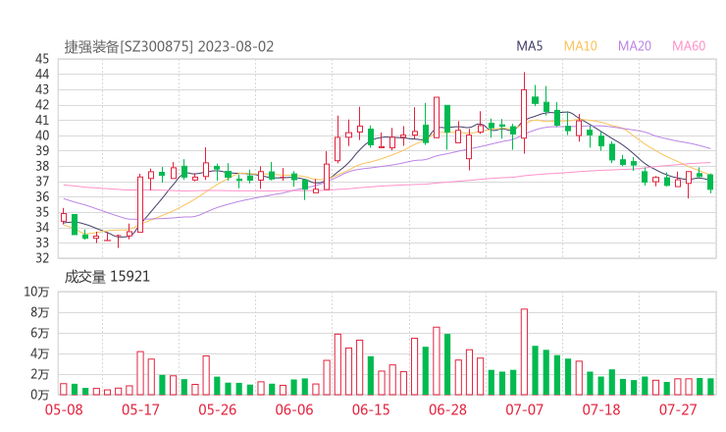Pick the 07-07 date label
Screen dimensions: 726x432
coord(524,409)
